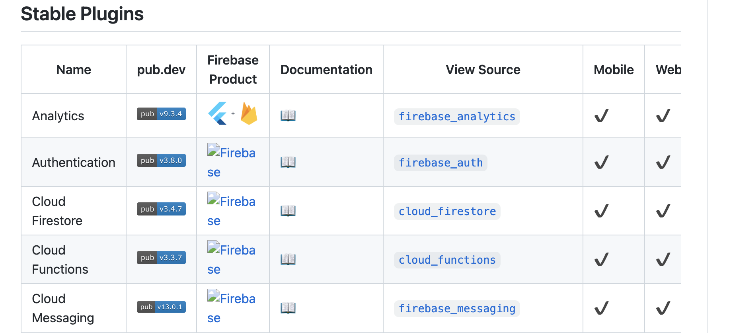729x333 pixels.
Task: Open the firebase_analytics source link
Action: click(457, 117)
